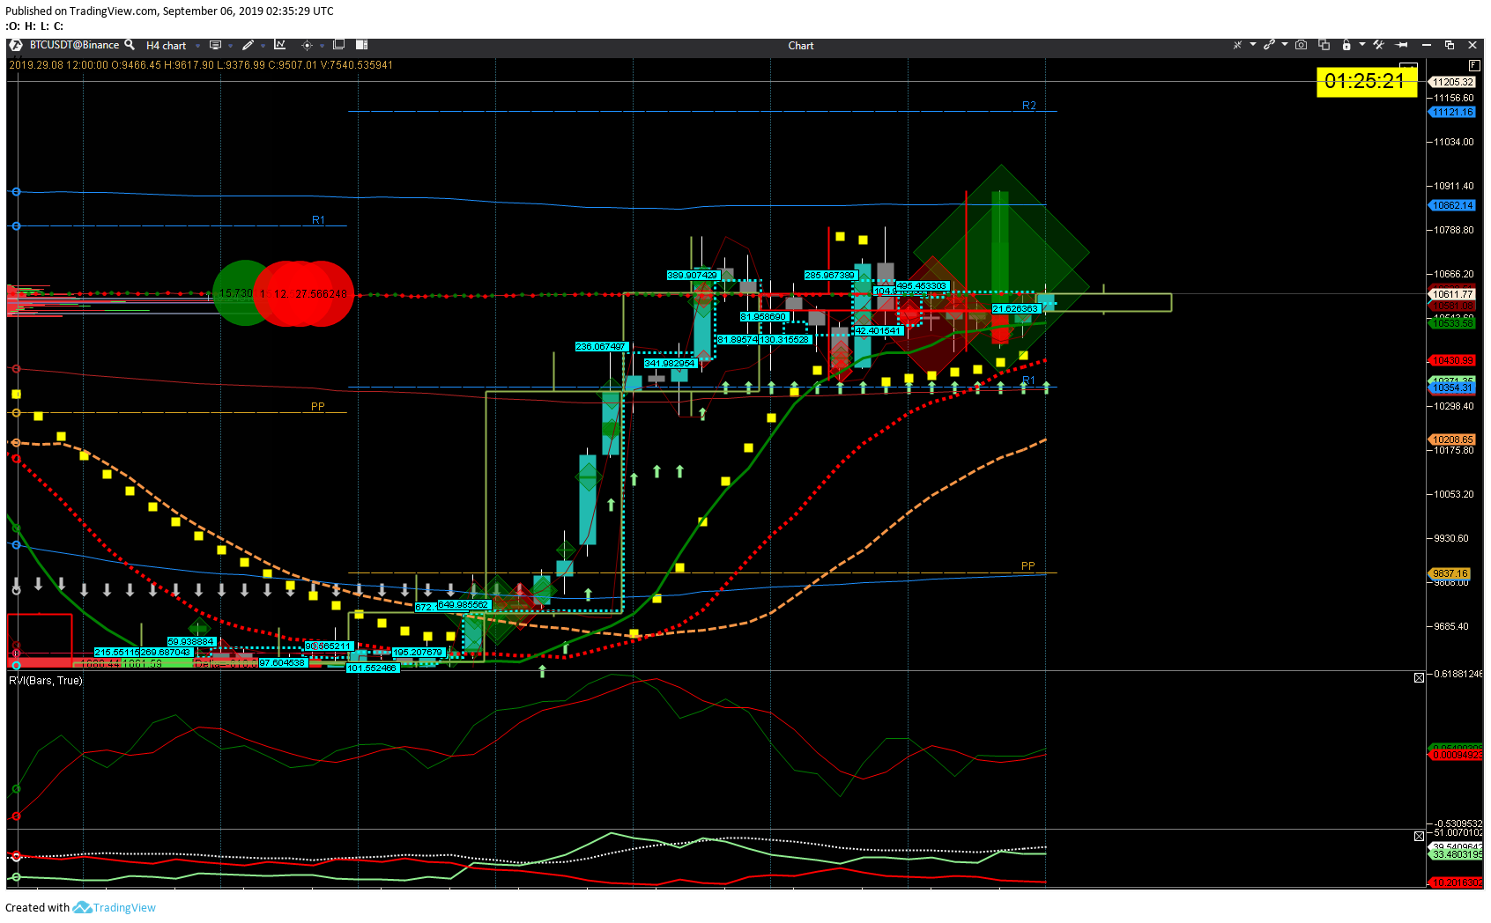Click the PP label near 9837.16 line
Image resolution: width=1491 pixels, height=923 pixels.
click(1028, 566)
